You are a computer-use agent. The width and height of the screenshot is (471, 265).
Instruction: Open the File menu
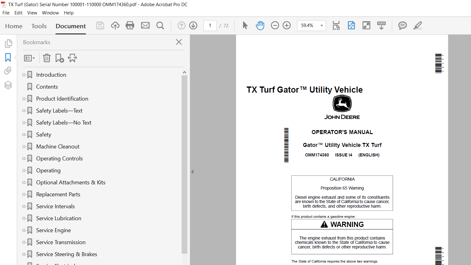6,13
